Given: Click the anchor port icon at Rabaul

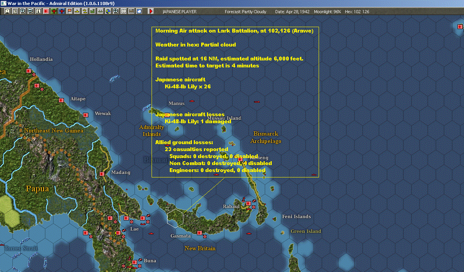Looking at the screenshot, I should click(243, 200).
